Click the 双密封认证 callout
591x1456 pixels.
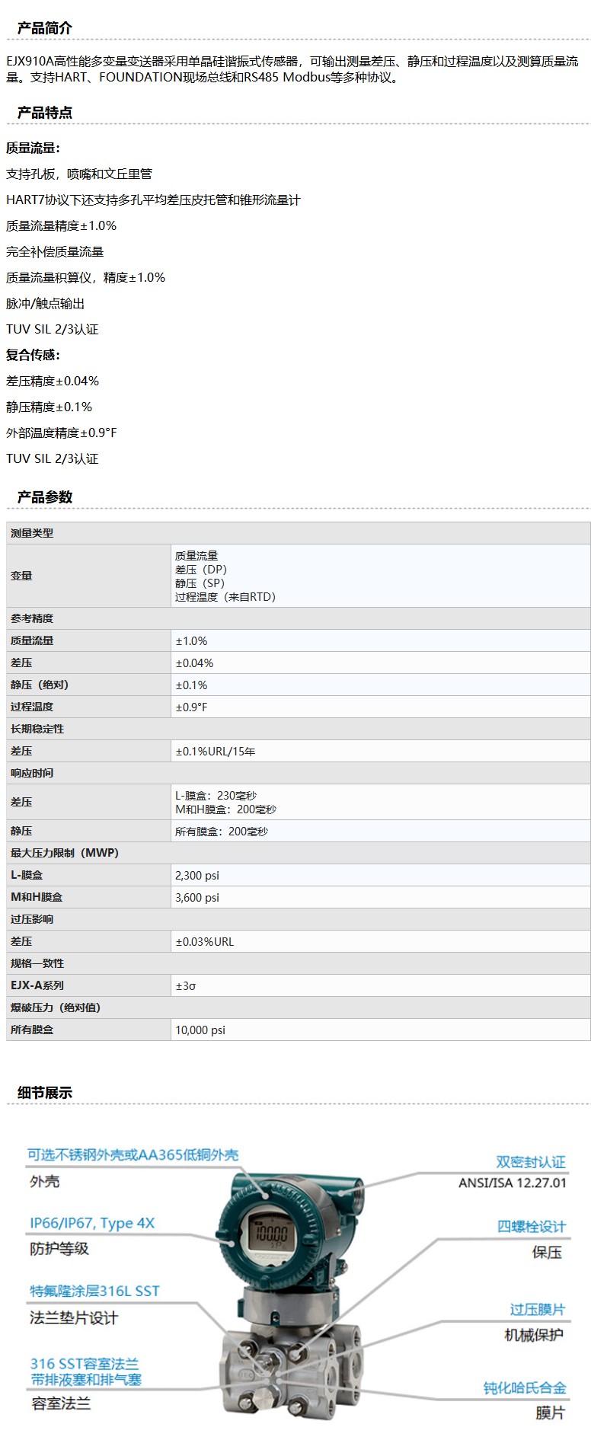531,1162
